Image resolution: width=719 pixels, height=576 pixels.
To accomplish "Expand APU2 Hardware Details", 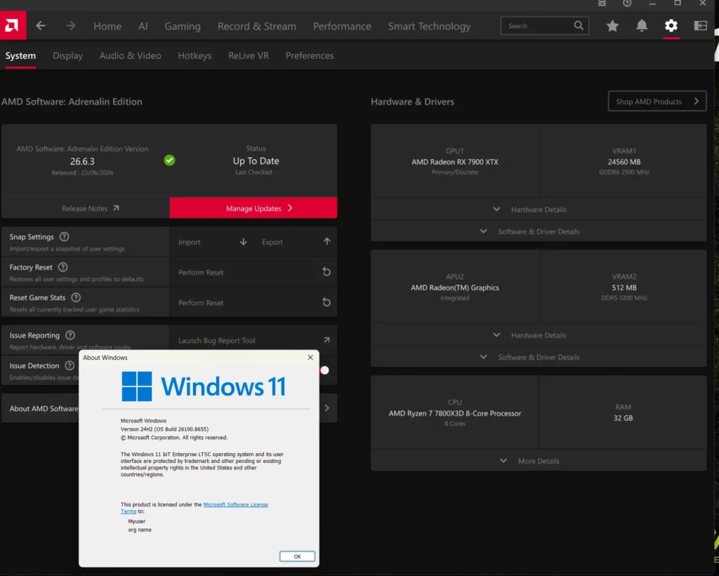I will coord(539,335).
